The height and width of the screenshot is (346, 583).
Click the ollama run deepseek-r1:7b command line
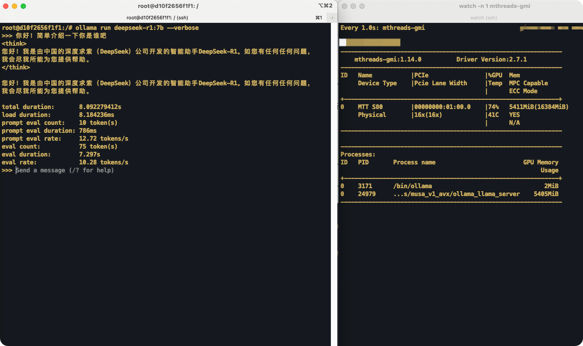[137, 28]
